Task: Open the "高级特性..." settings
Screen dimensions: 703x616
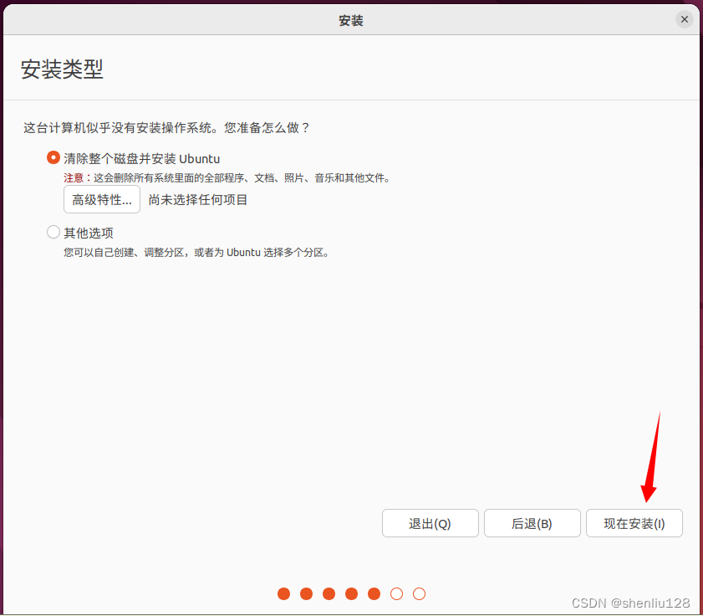Action: [x=102, y=199]
